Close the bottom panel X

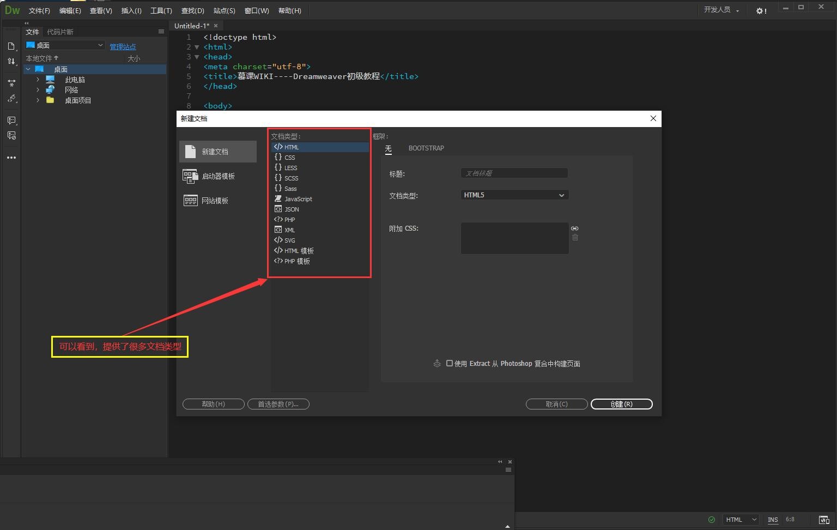click(x=510, y=462)
